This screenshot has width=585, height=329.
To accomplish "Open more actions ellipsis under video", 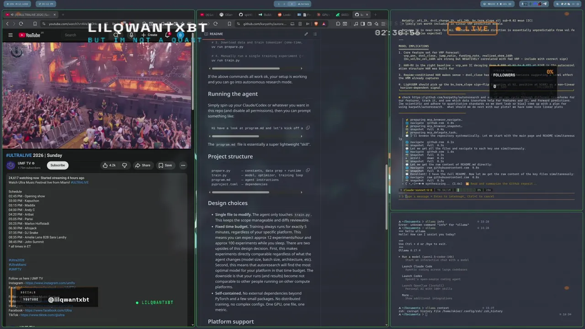I will click(183, 165).
